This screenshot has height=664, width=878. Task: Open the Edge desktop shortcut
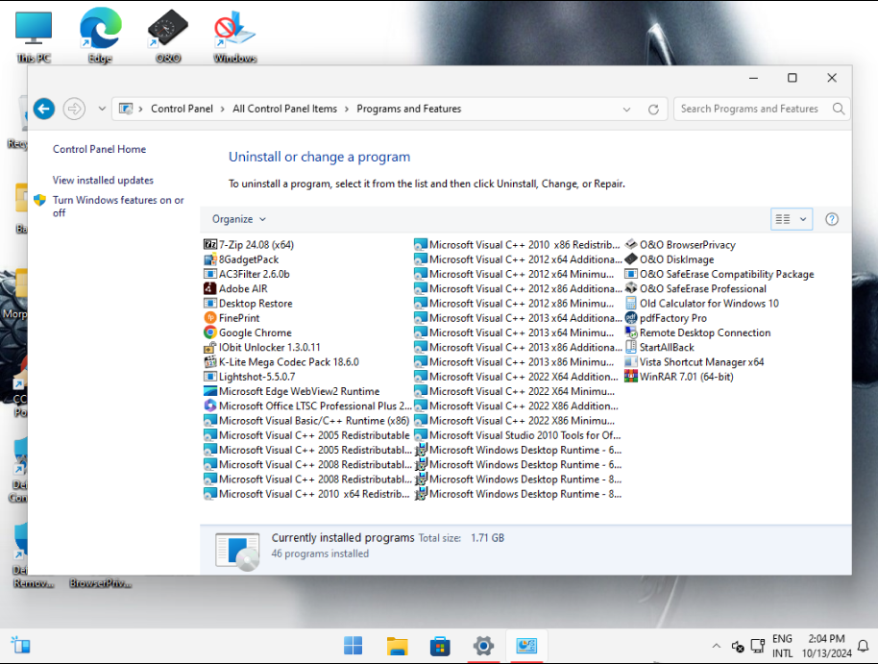pos(100,35)
